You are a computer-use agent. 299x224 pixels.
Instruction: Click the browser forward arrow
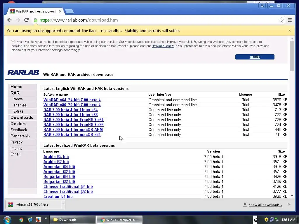point(18,20)
